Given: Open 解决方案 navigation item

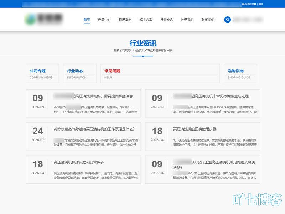Looking at the screenshot, I should coord(146,20).
